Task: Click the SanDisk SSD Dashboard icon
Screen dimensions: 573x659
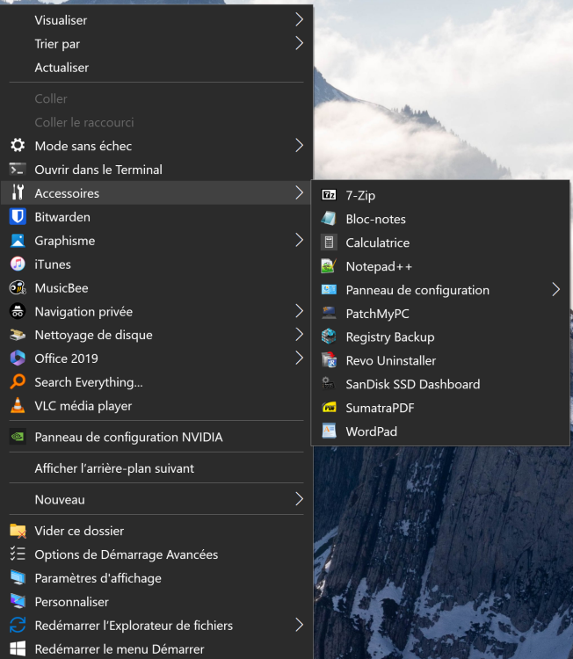Action: tap(329, 384)
